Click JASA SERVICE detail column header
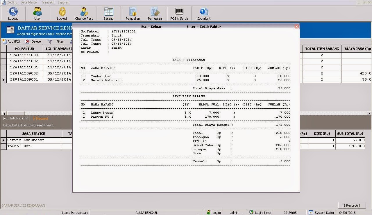The width and height of the screenshot is (372, 215). pos(34,134)
